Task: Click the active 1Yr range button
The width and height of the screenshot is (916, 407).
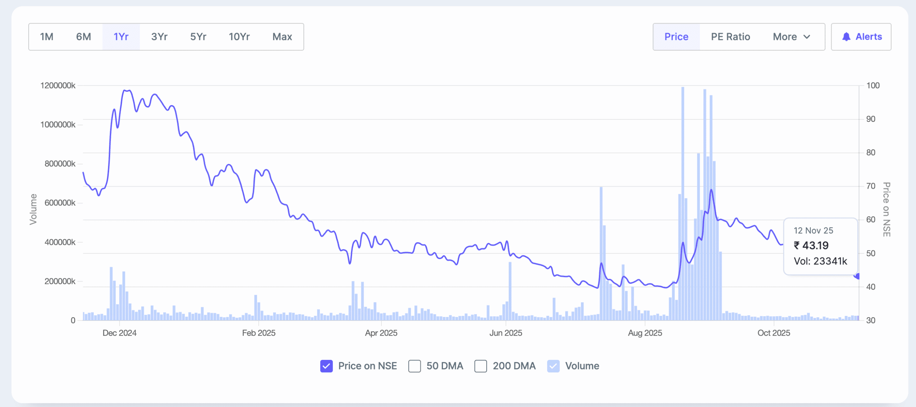Action: (121, 36)
